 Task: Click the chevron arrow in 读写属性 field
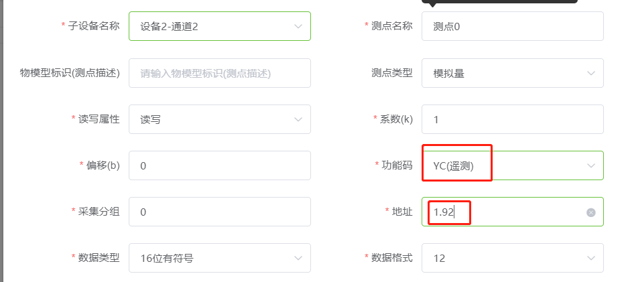pos(298,120)
